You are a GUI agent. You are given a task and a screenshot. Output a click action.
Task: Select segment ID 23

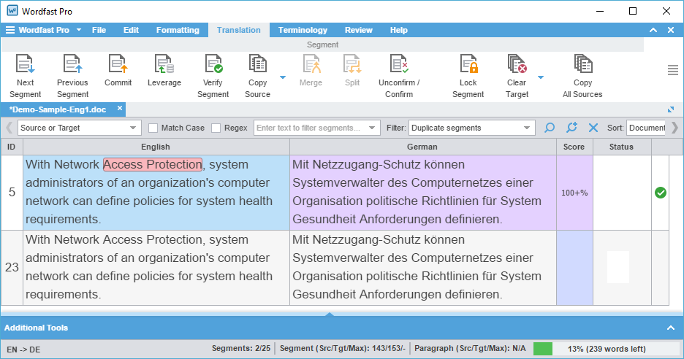coord(12,267)
